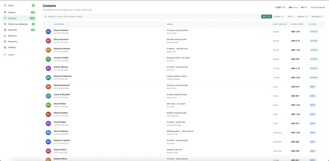This screenshot has height=161, width=329.
Task: Click the Meta Ads target icon
Action: (5, 30)
